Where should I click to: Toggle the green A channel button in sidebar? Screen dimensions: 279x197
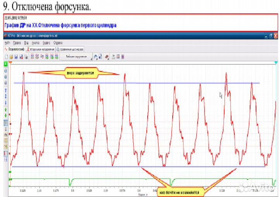6,64
